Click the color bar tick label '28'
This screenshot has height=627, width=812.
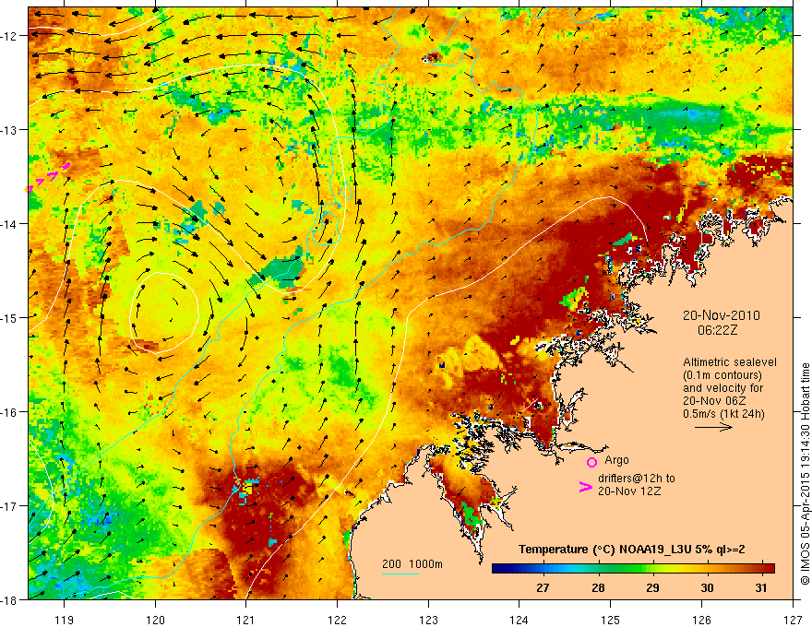[x=598, y=587]
